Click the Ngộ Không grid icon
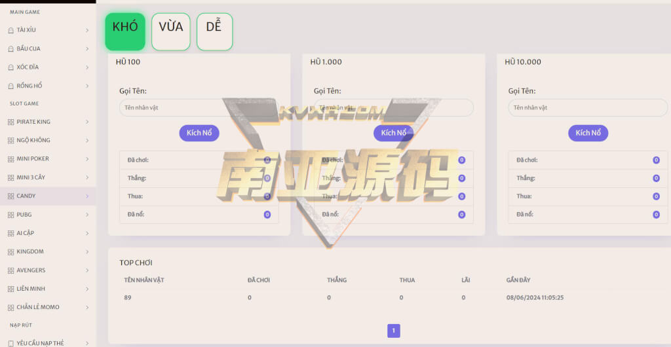The width and height of the screenshot is (671, 347). (x=10, y=140)
